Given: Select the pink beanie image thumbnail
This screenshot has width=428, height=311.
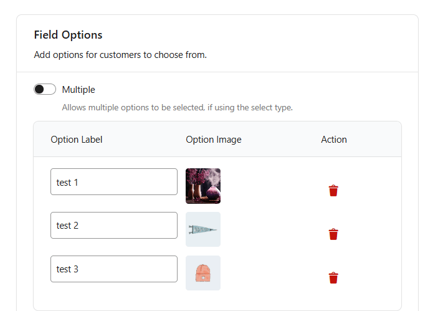Looking at the screenshot, I should pos(203,273).
